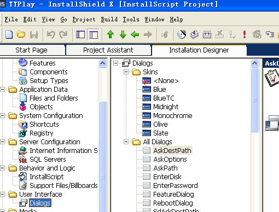Click the Release Wizard disc icon
Screen dimensions: 279x212
point(182,34)
